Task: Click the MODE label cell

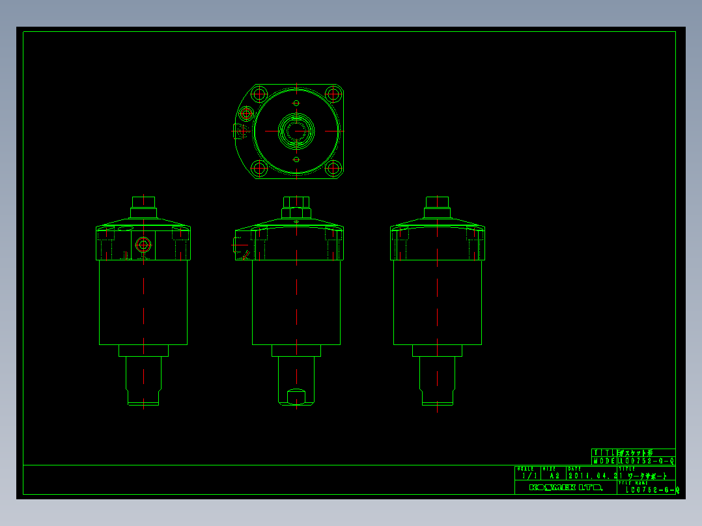Action: click(604, 461)
